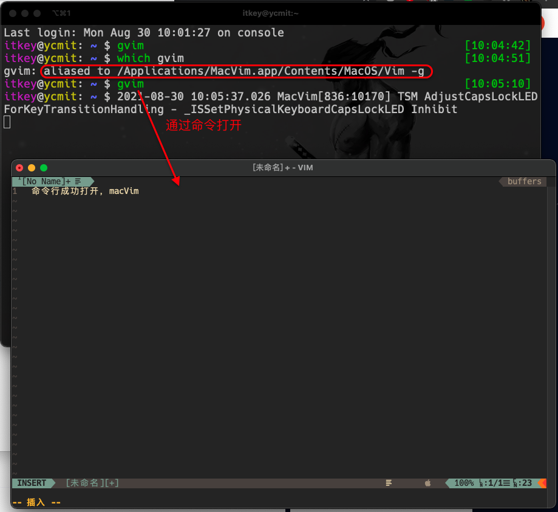Click the 100% position indicator in statusline
The width and height of the screenshot is (558, 512).
point(464,483)
